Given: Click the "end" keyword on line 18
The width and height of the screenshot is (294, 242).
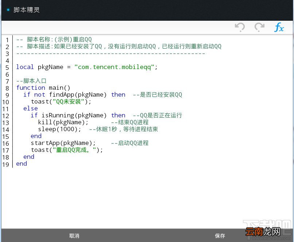Looking at the screenshot, I should (x=29, y=157).
